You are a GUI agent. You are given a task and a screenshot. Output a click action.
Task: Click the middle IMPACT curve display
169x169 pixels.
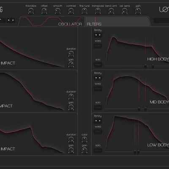[x=32, y=91]
